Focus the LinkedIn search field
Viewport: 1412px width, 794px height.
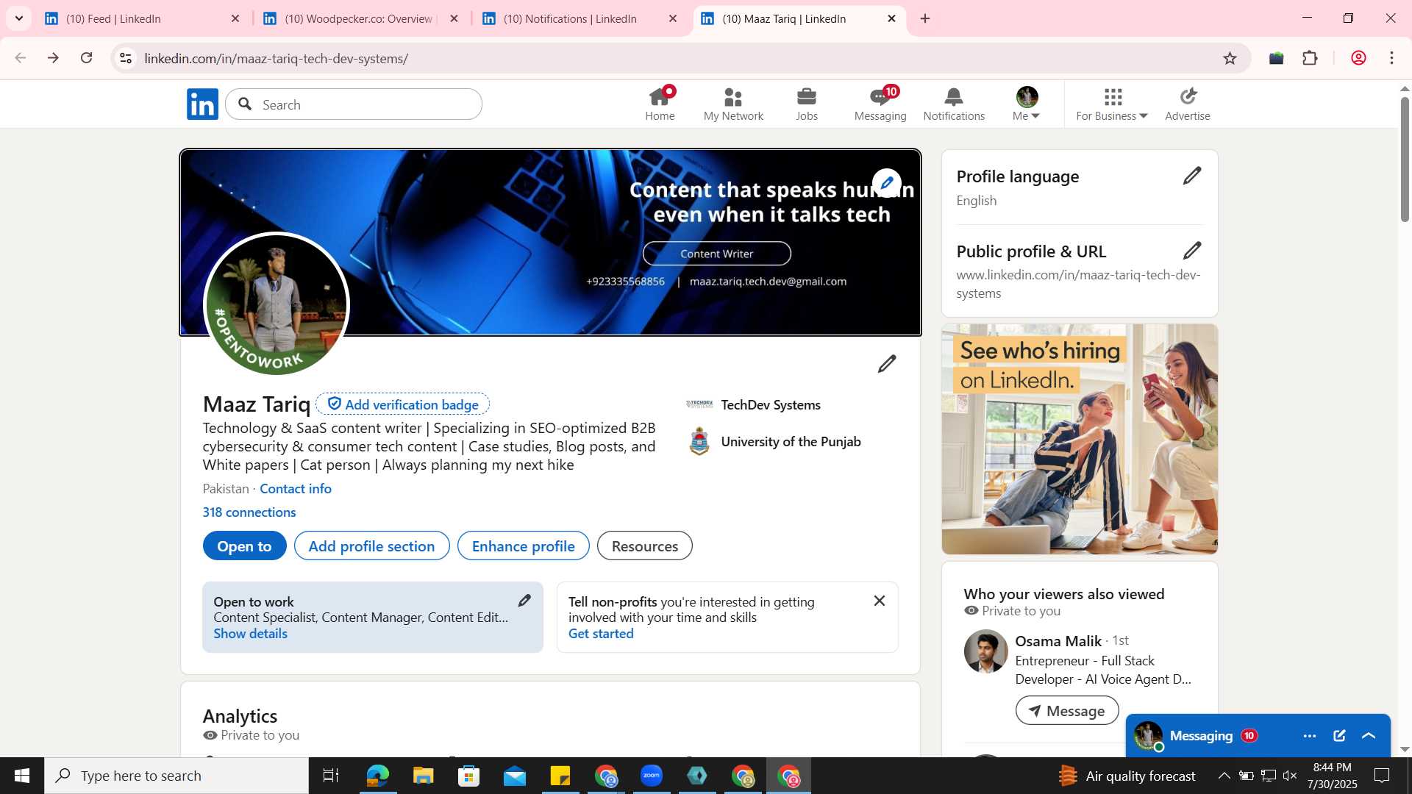pos(354,104)
